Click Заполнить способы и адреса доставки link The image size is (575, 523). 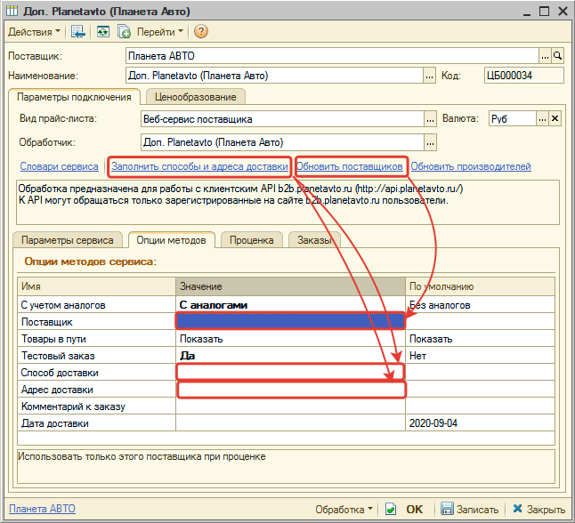tap(199, 166)
